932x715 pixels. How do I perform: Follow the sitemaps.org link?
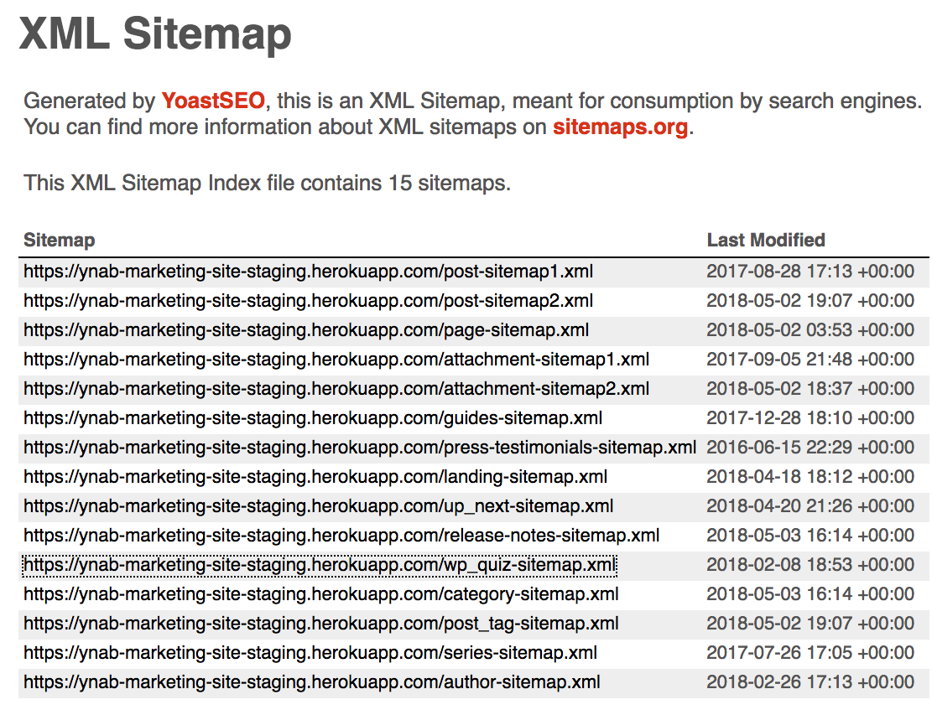point(620,128)
